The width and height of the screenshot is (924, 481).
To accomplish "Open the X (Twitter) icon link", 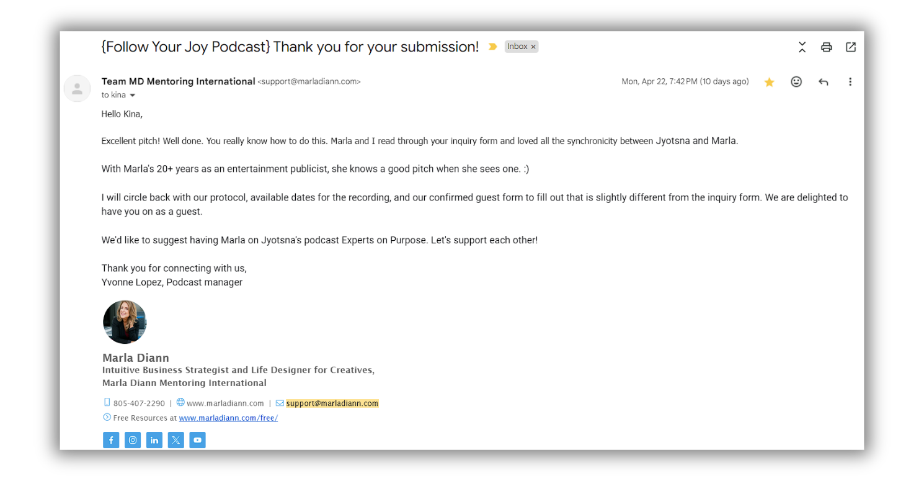I will pos(176,440).
